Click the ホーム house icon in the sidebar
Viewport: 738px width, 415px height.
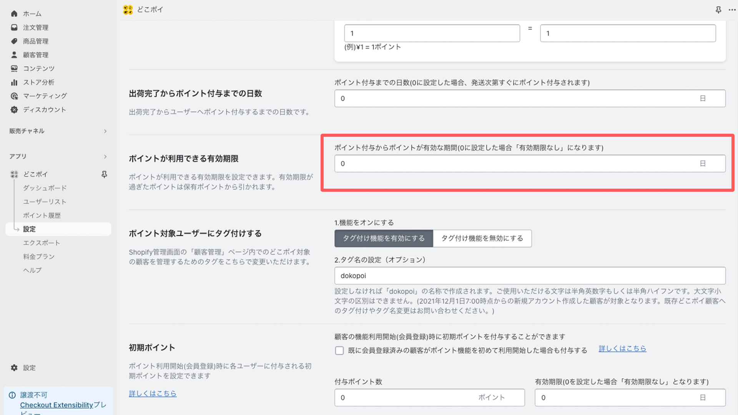click(14, 14)
